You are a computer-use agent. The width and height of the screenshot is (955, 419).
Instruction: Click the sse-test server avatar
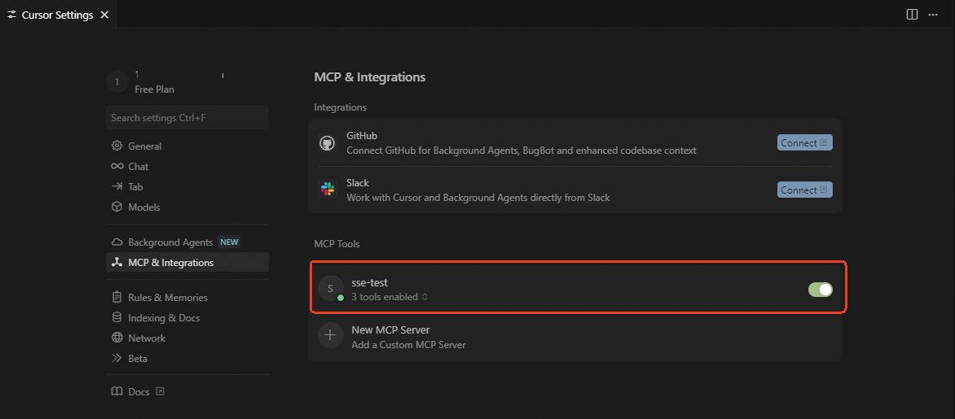(330, 288)
